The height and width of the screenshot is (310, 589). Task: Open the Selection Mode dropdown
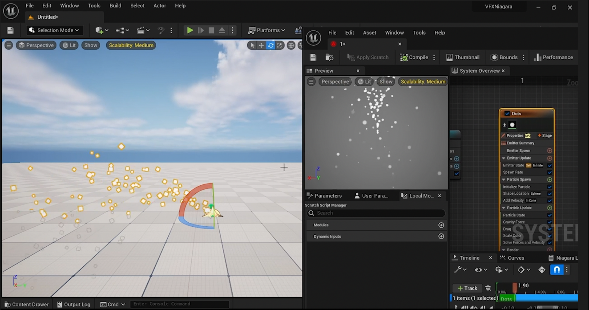[55, 30]
